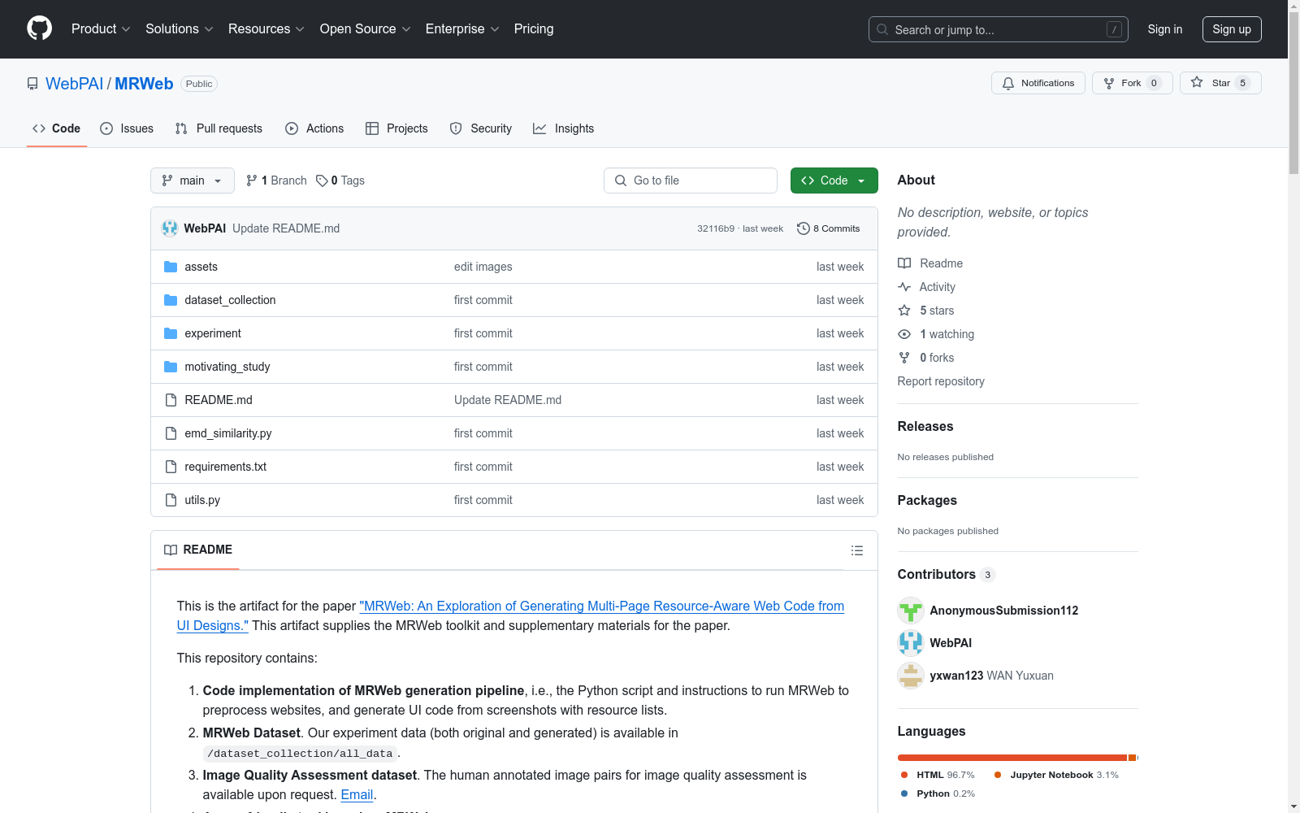Expand the Enterprise menu
1300x813 pixels.
pyautogui.click(x=462, y=28)
